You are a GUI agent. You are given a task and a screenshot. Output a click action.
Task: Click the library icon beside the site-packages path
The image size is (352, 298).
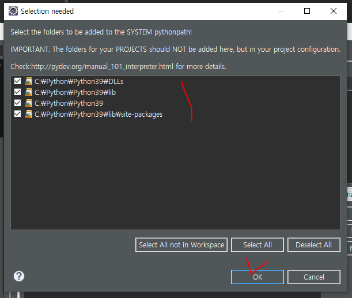coord(28,114)
